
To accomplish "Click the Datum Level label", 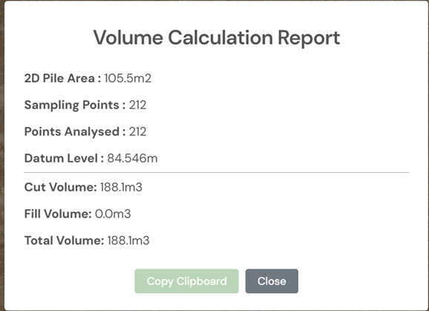I will pos(64,158).
